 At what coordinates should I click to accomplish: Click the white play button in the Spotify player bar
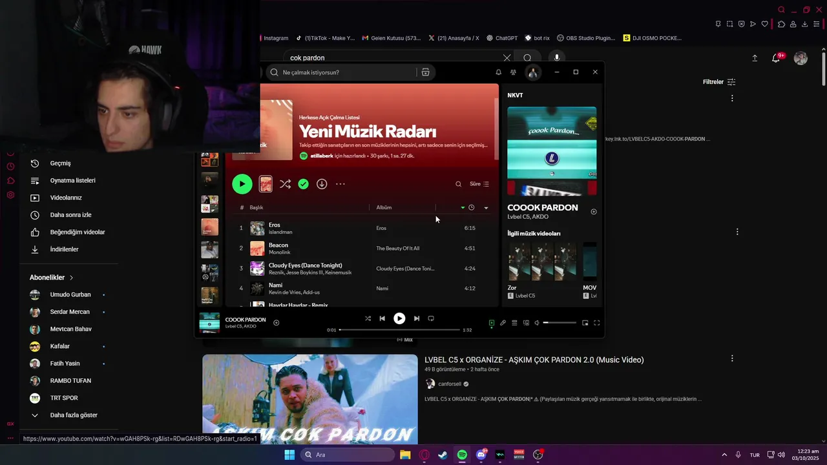point(399,318)
